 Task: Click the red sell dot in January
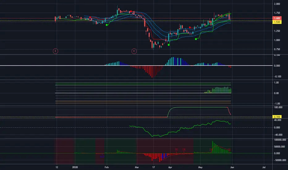[x=90, y=17]
